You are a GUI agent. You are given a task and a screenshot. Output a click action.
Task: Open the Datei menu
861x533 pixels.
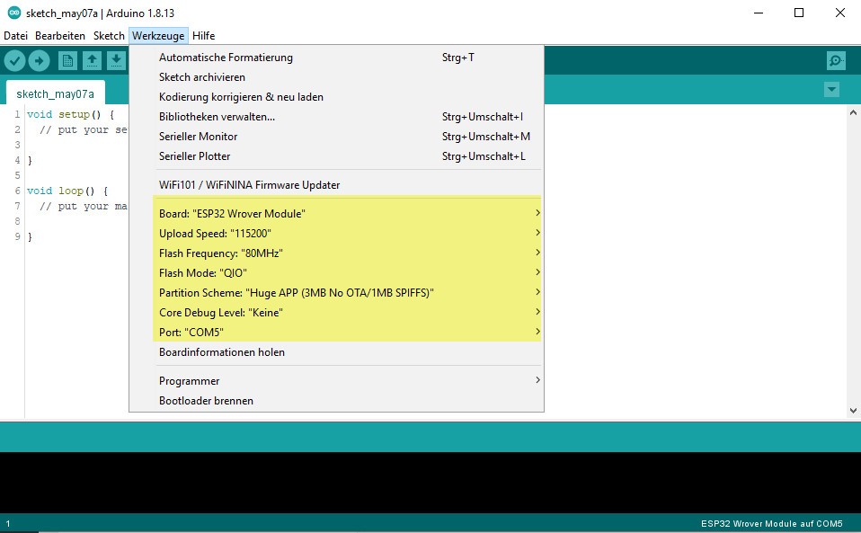(15, 36)
